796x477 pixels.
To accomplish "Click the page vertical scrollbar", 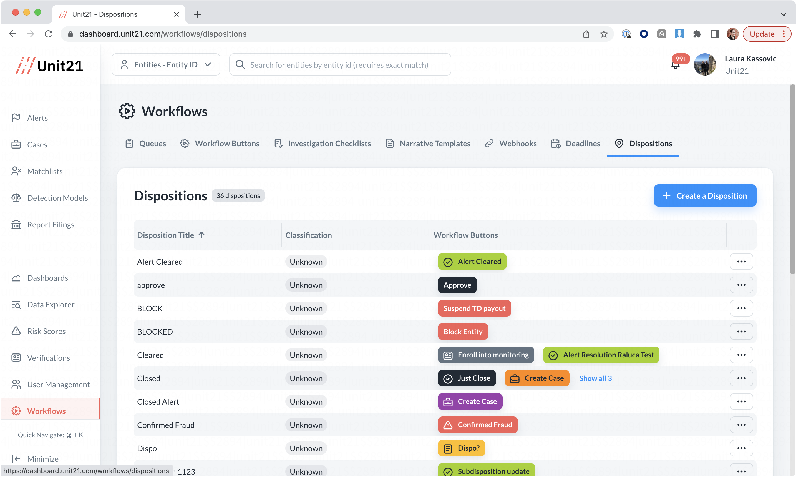I will pyautogui.click(x=792, y=180).
